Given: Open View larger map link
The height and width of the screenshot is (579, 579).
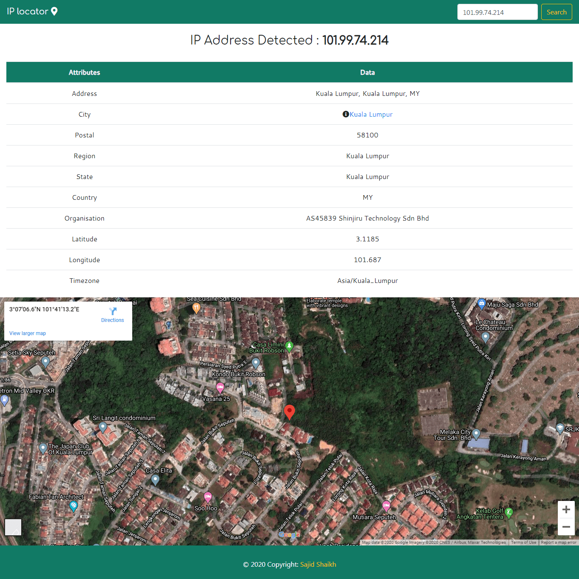Looking at the screenshot, I should click(28, 333).
